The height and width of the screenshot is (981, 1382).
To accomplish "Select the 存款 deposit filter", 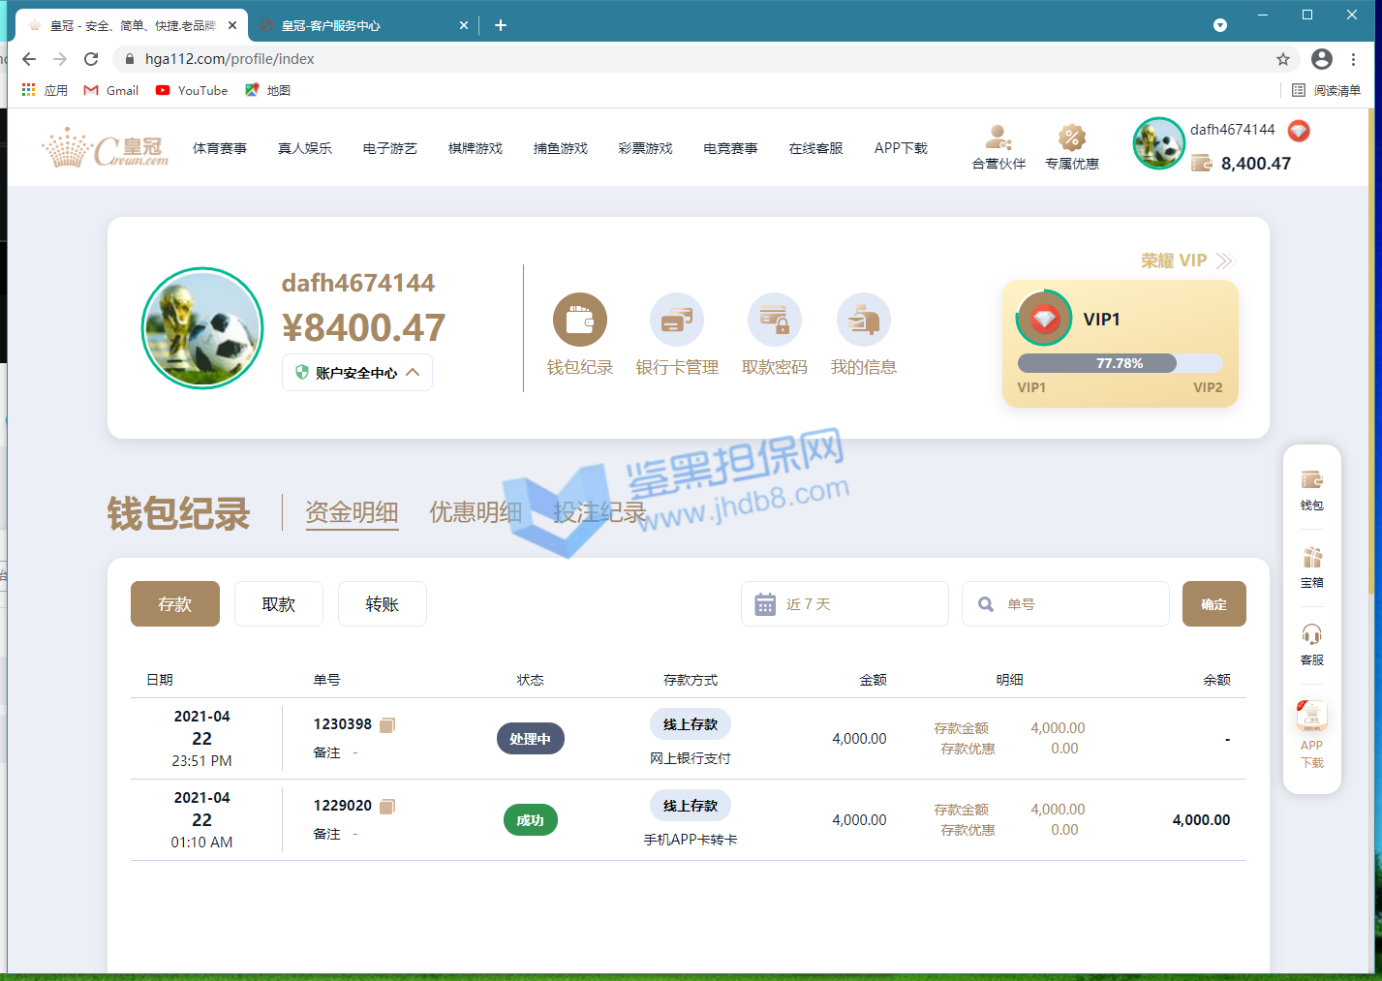I will point(175,604).
